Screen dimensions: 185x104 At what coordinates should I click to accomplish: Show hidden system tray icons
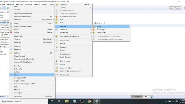166,101
